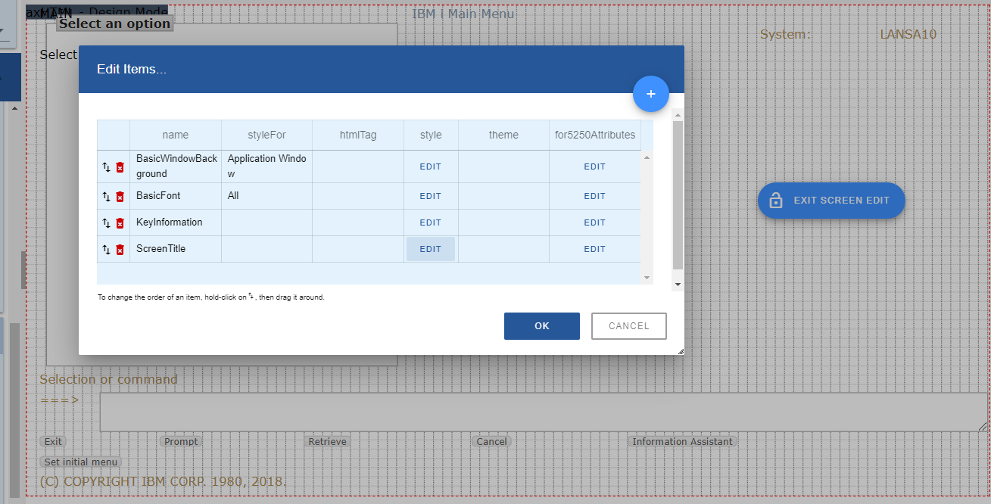Edit for5250Attributes of BasicWindowBackground

tap(594, 166)
